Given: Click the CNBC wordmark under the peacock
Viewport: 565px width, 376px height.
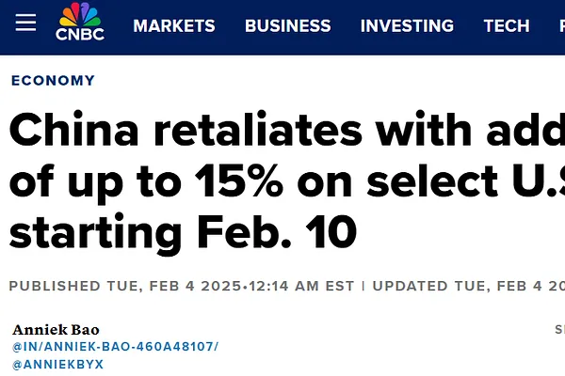Looking at the screenshot, I should tap(80, 35).
